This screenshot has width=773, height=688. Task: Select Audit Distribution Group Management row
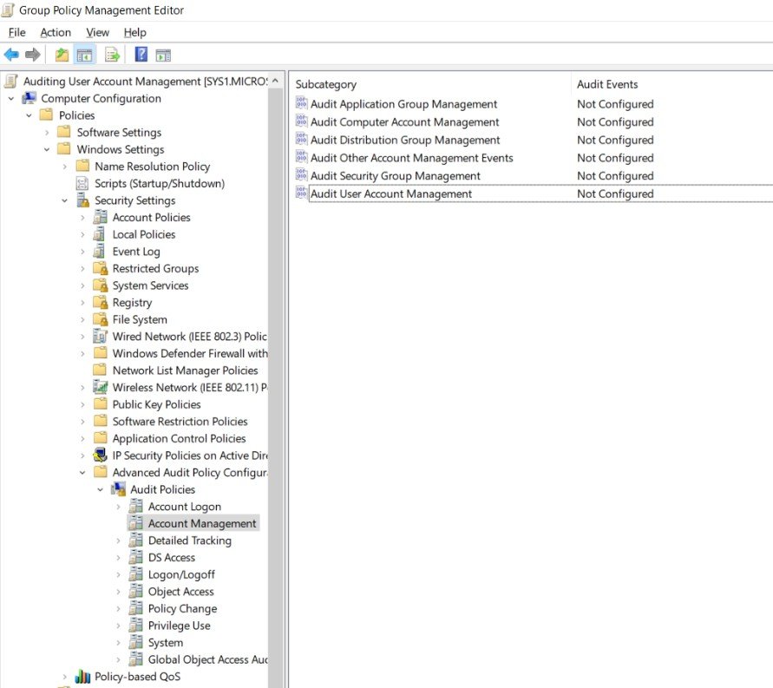(x=533, y=140)
